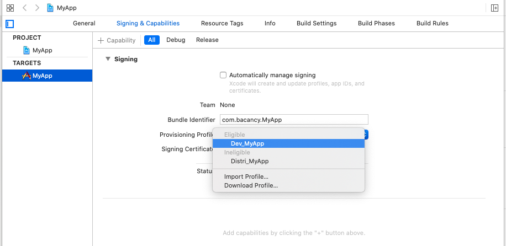506x246 pixels.
Task: Select the All configuration filter
Action: pos(152,40)
